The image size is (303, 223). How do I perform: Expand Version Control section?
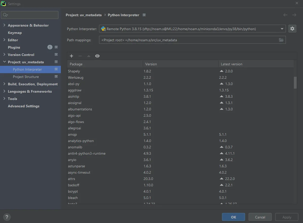[x=4, y=54]
